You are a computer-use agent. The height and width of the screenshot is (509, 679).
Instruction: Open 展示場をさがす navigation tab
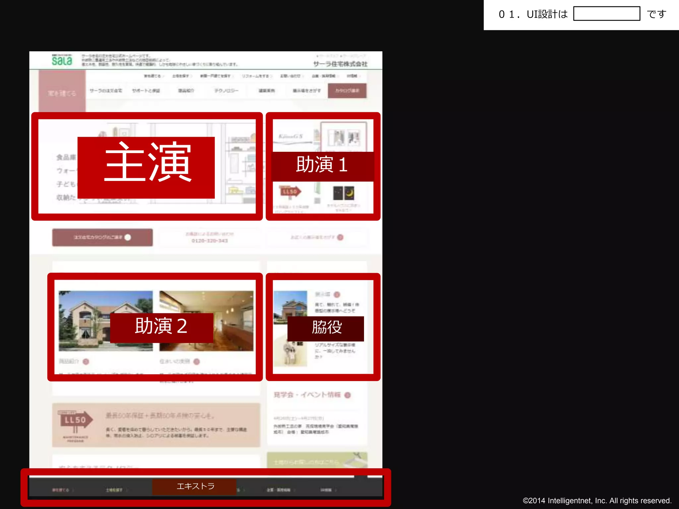point(307,90)
